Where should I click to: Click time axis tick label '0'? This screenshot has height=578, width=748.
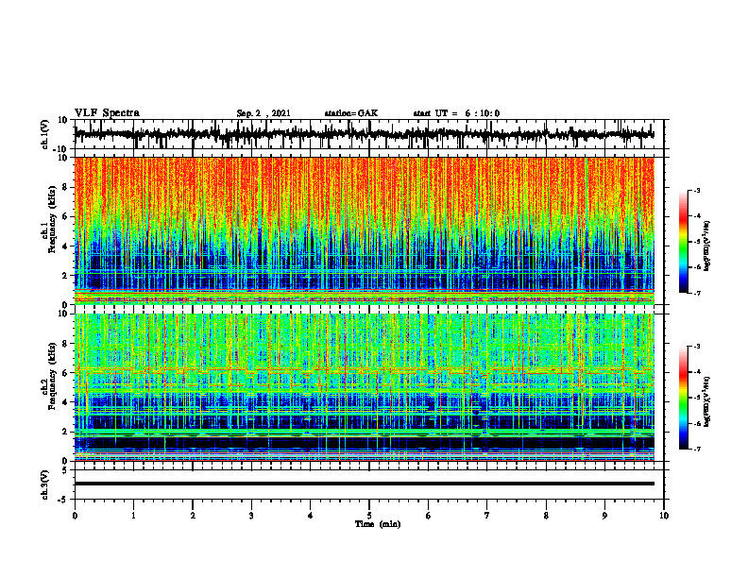pyautogui.click(x=75, y=516)
